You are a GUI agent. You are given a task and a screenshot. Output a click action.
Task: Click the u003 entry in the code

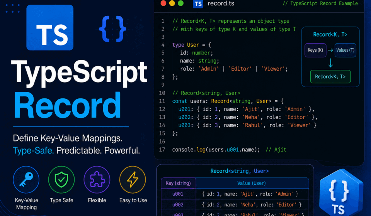click(x=247, y=125)
